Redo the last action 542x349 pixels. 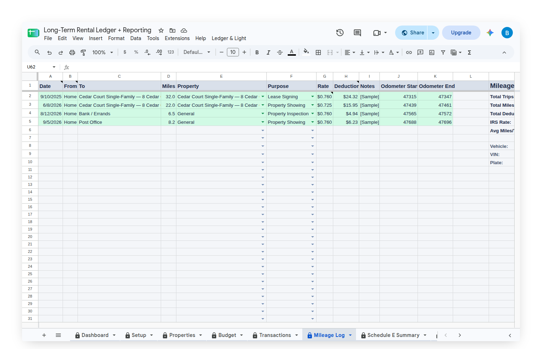(x=61, y=52)
